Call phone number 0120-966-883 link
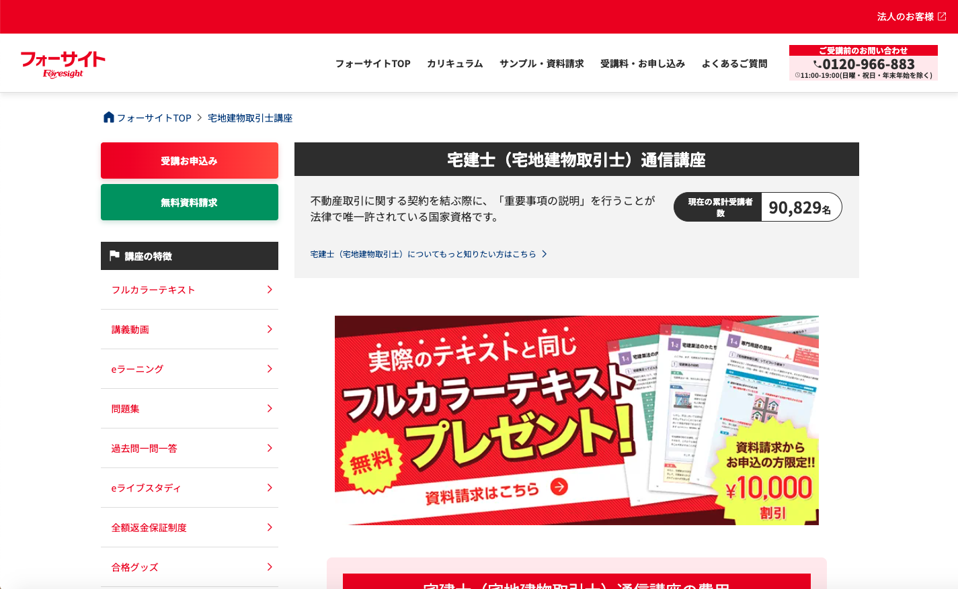Viewport: 958px width, 589px height. 869,64
